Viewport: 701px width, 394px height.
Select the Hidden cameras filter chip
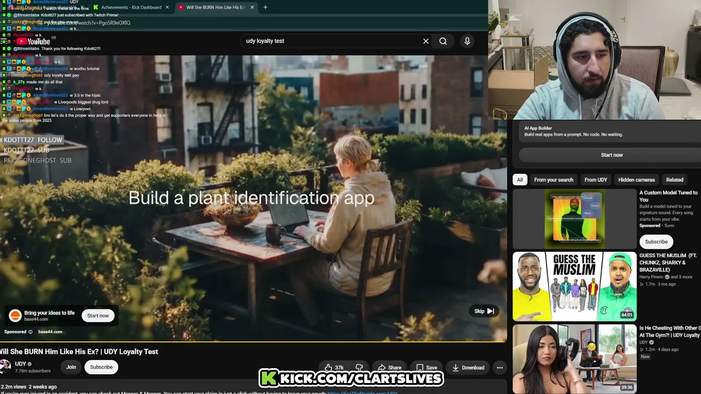point(636,179)
